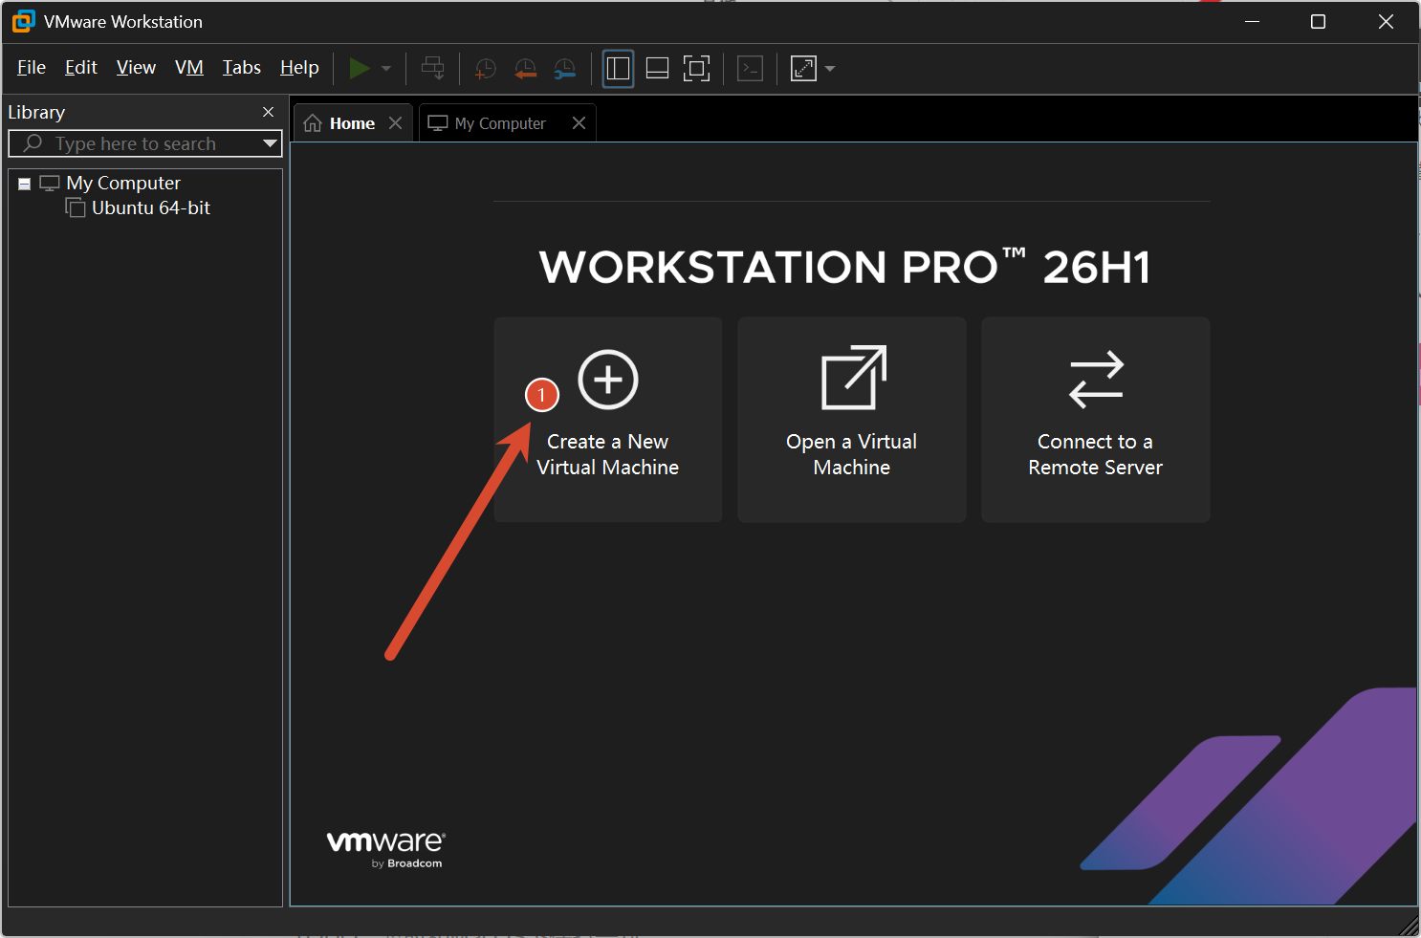Switch to the Home tab
Viewport: 1421px width, 938px height.
[x=353, y=123]
